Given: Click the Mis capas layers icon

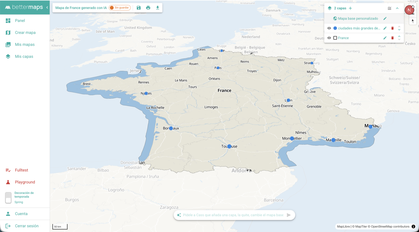Looking at the screenshot, I should point(8,56).
